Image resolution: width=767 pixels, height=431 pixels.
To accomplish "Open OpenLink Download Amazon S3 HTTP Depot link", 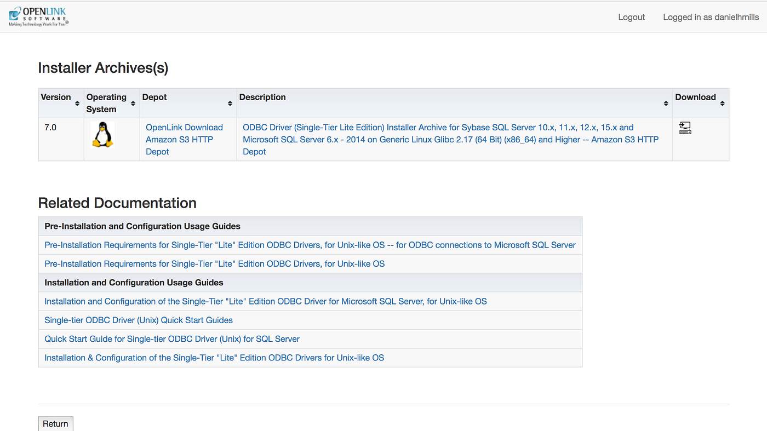I will 184,140.
